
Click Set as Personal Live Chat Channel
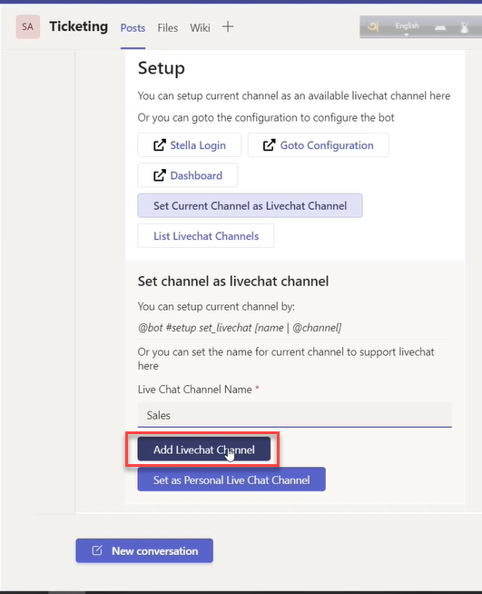[x=231, y=480]
